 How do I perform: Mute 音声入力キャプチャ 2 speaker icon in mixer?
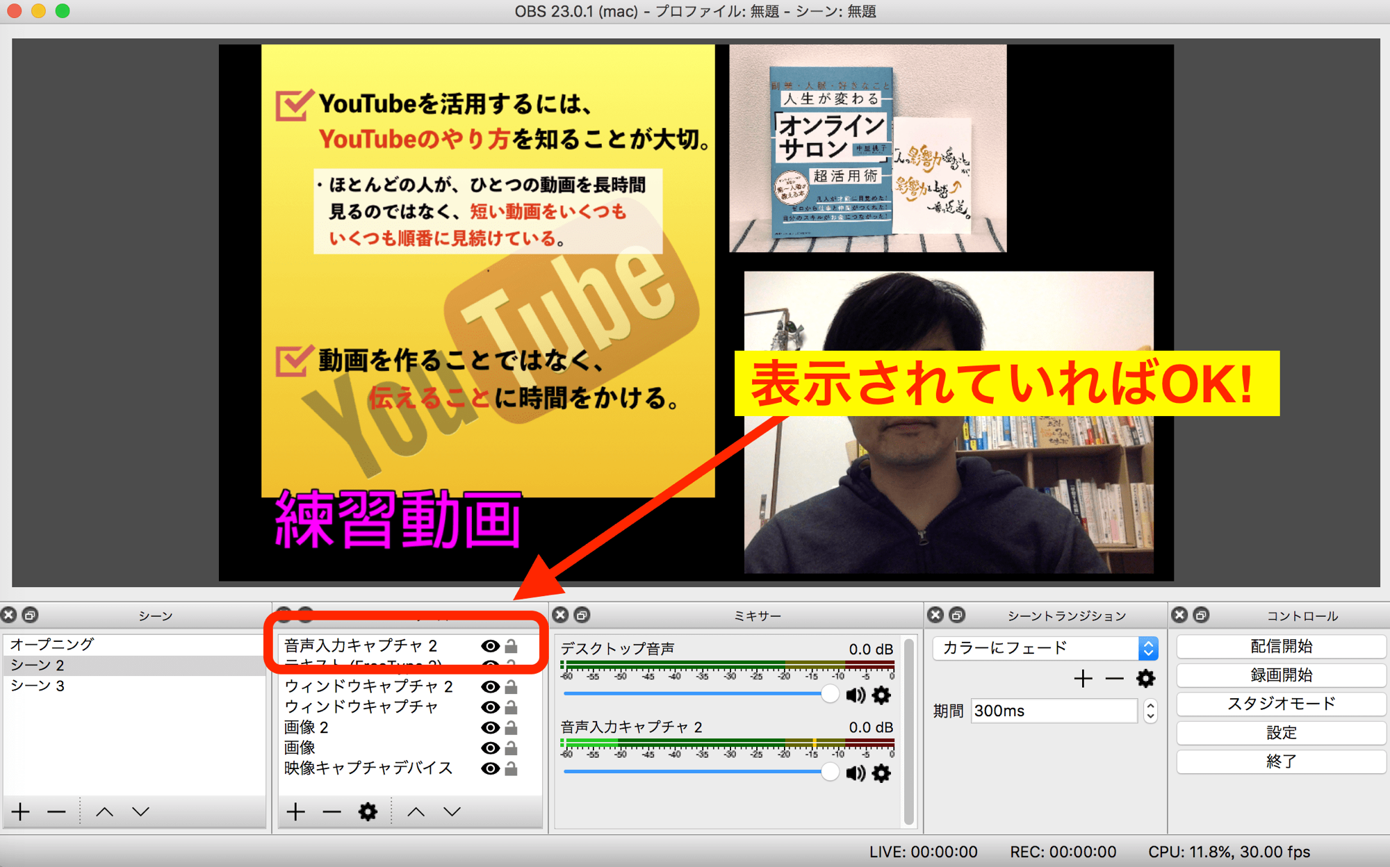tap(856, 773)
